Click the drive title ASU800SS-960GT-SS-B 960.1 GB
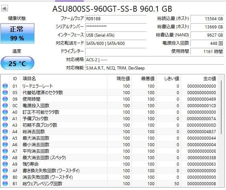This screenshot has height=190, width=226. [x=112, y=9]
